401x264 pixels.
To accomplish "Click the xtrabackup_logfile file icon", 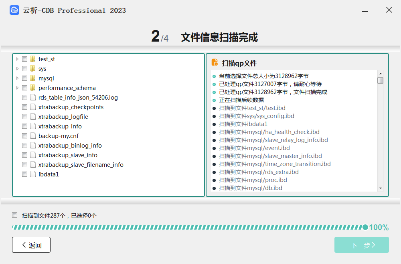I will click(33, 116).
